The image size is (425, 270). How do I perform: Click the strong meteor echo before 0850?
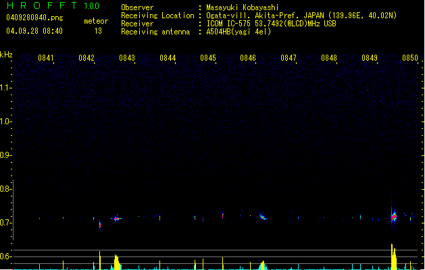393,217
